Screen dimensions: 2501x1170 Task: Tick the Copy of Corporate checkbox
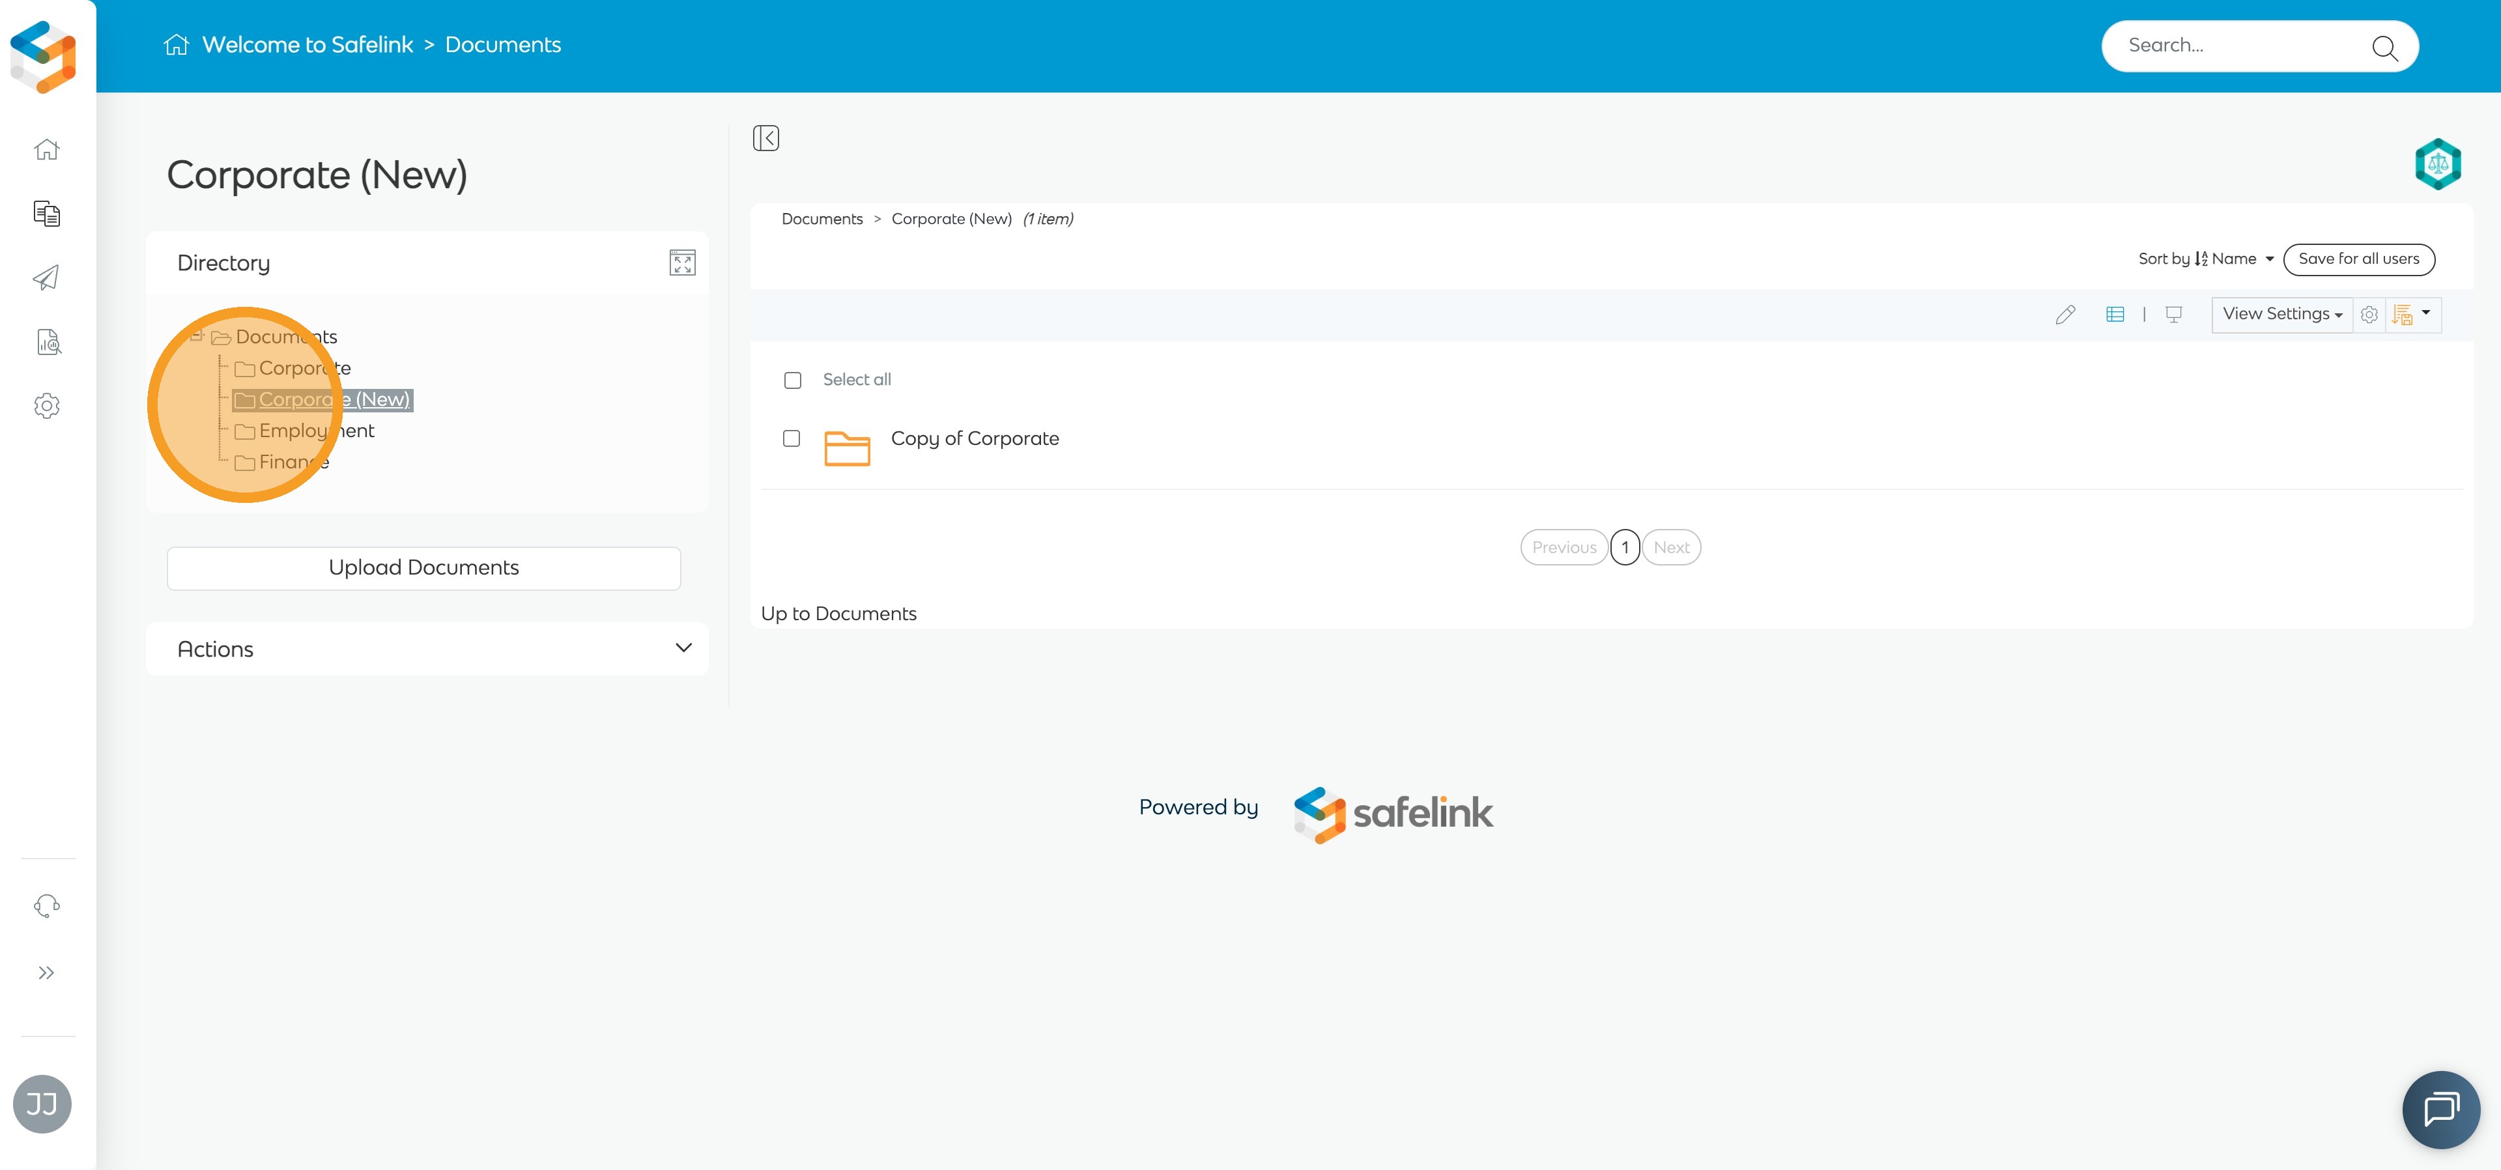click(792, 439)
